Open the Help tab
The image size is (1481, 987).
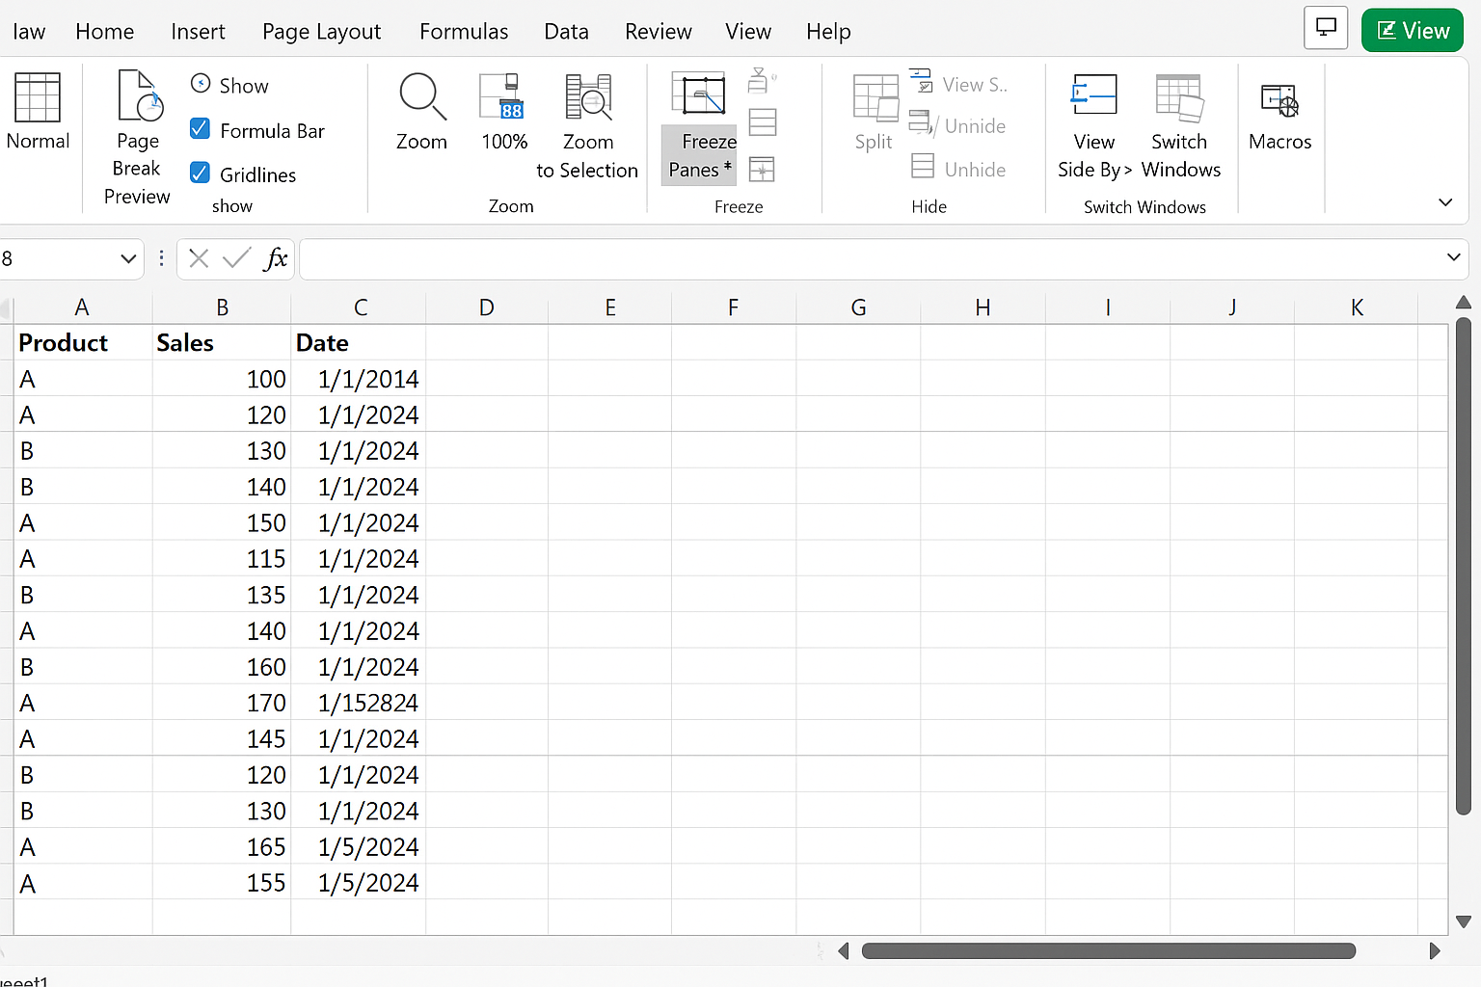coord(828,32)
